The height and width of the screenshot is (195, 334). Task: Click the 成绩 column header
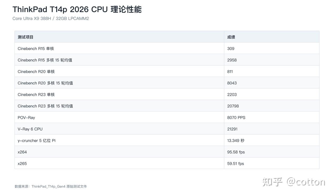pyautogui.click(x=231, y=37)
